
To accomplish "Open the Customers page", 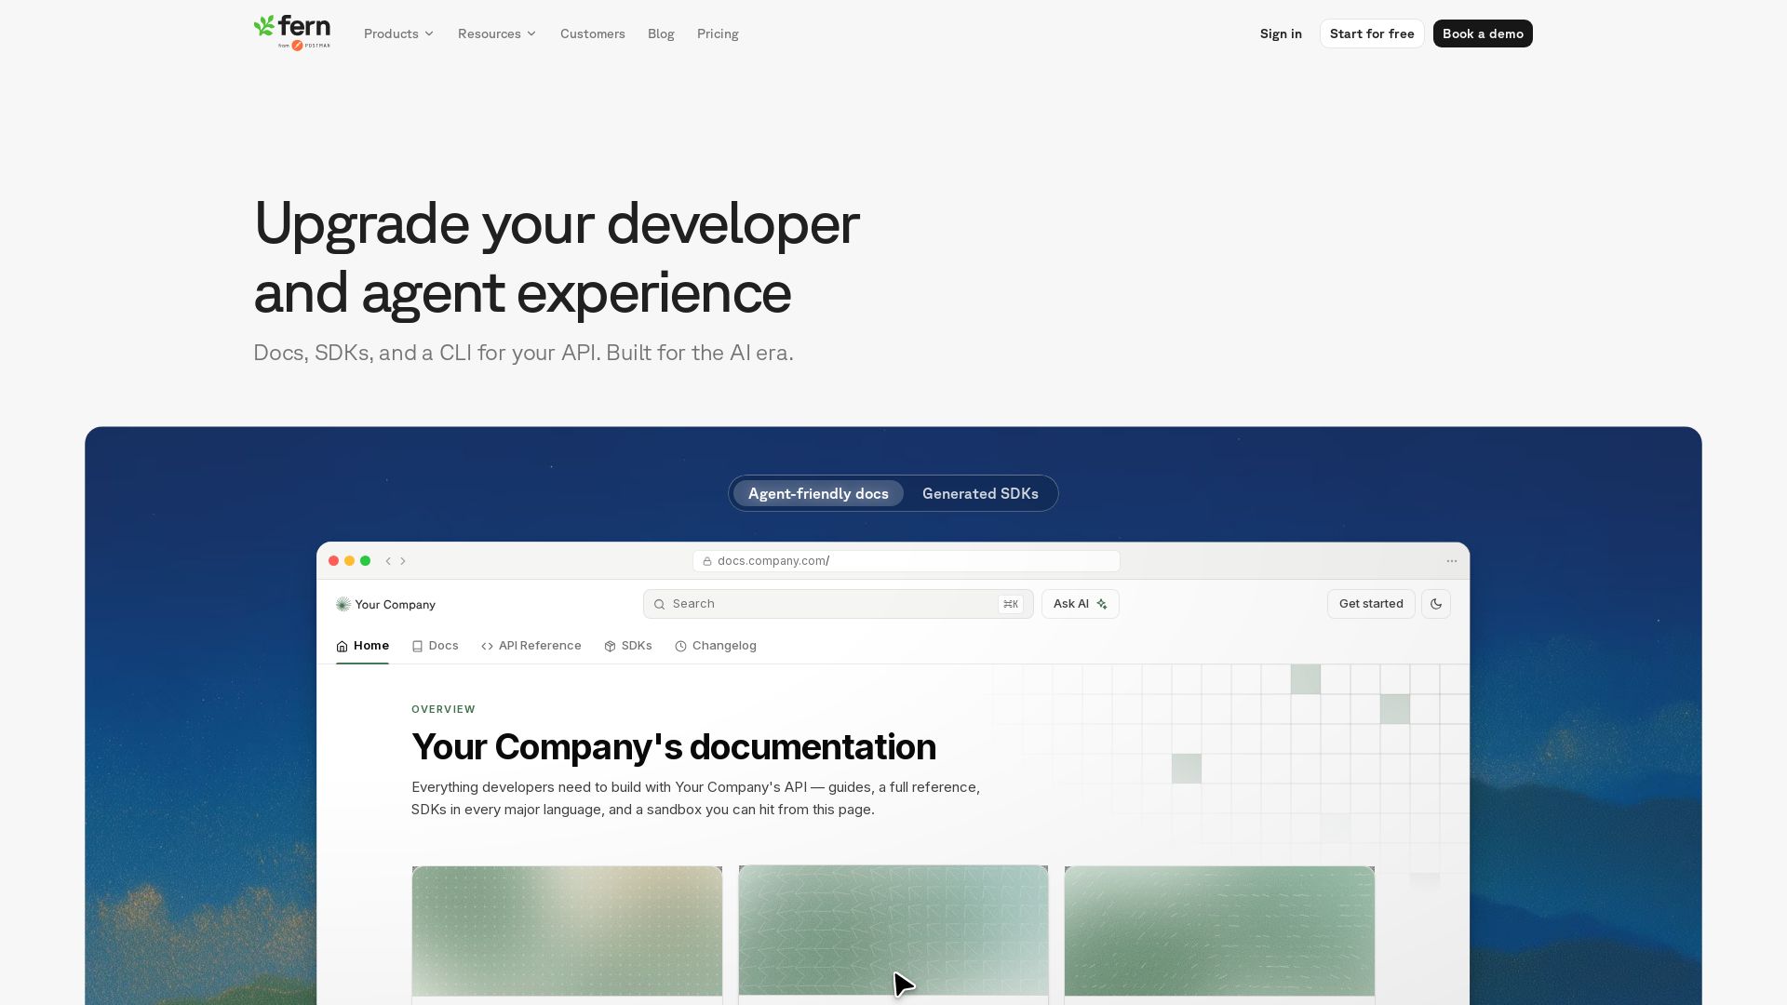I will coord(593,34).
